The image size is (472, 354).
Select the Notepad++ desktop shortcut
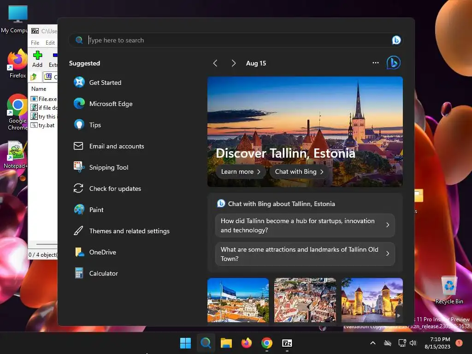16,155
